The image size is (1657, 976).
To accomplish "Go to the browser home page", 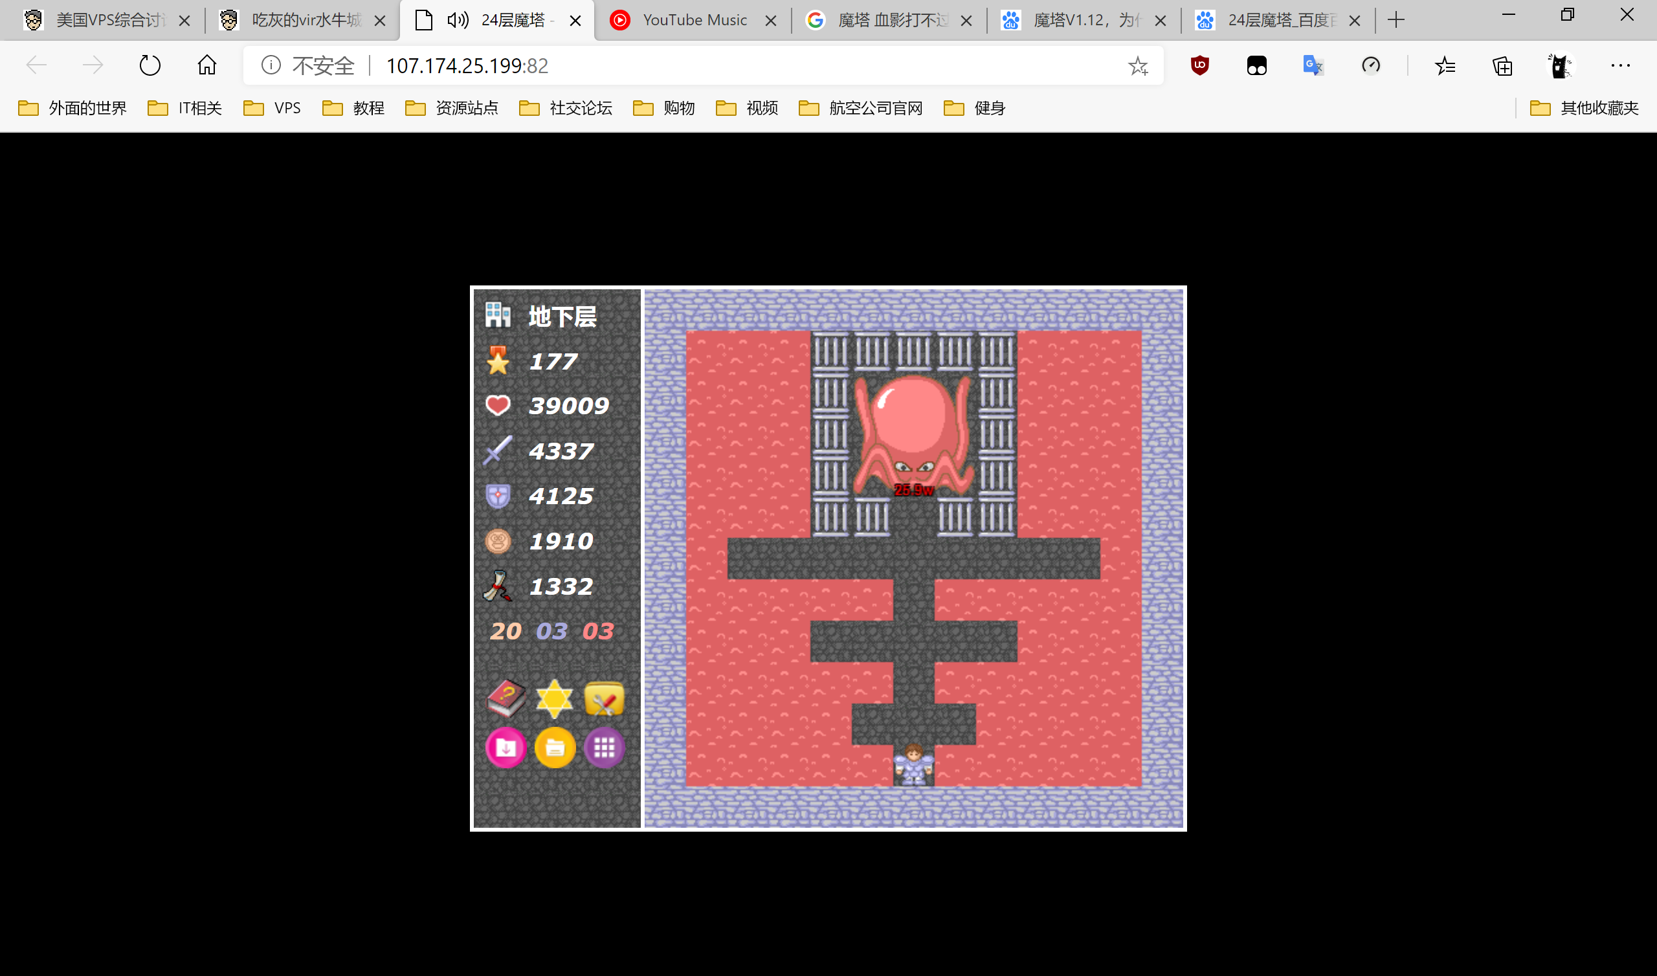I will [x=206, y=65].
